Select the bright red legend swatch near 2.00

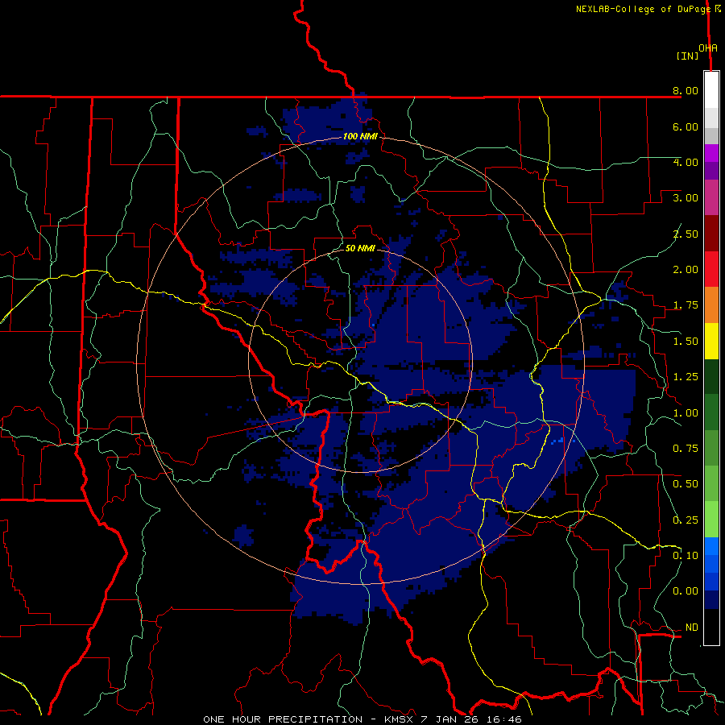[711, 269]
